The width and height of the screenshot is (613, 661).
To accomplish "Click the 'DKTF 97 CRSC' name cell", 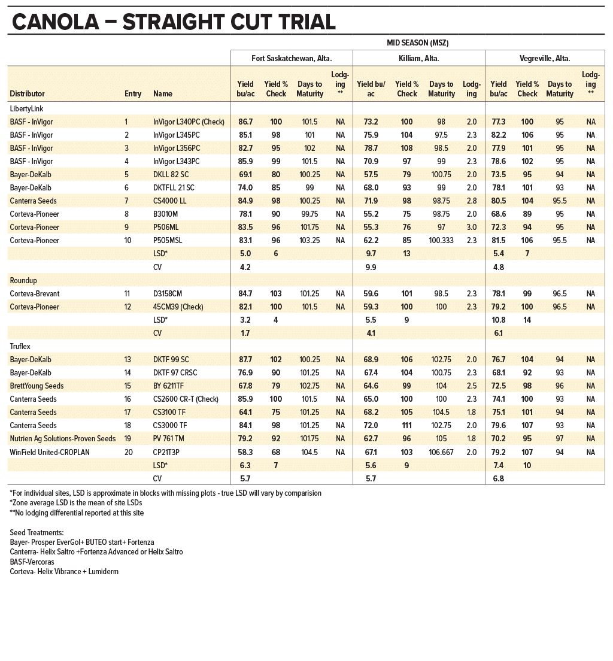I will click(175, 372).
